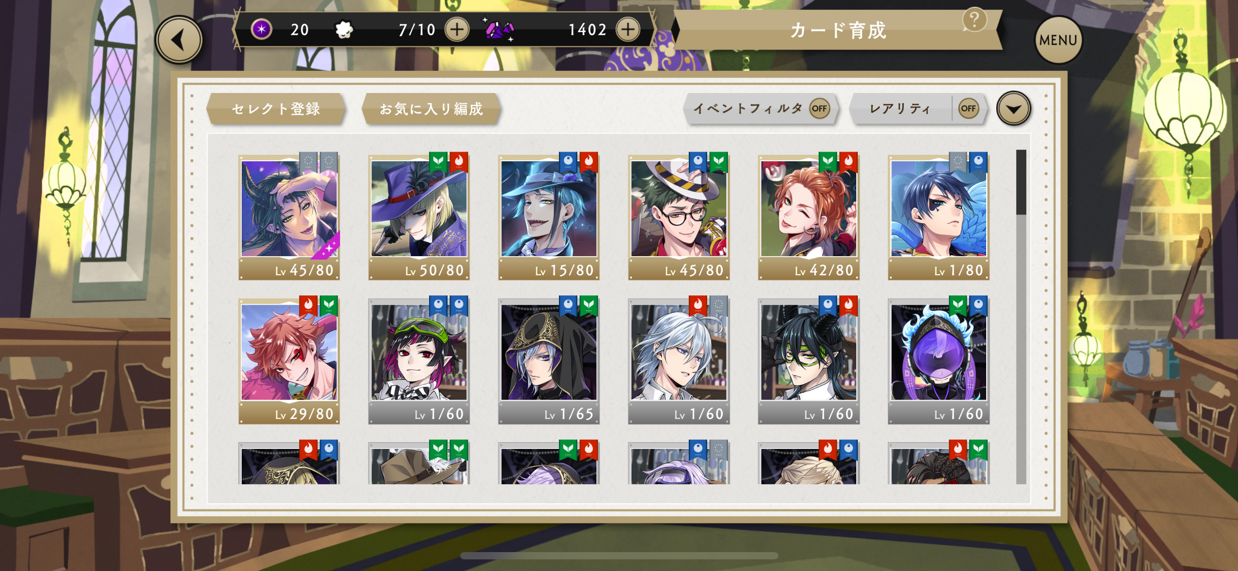Open the セレクト登録 tab

(276, 109)
